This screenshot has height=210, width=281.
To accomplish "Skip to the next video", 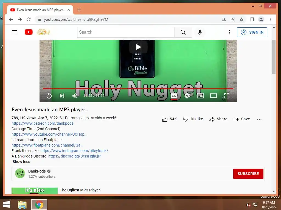I will pyautogui.click(x=62, y=96).
